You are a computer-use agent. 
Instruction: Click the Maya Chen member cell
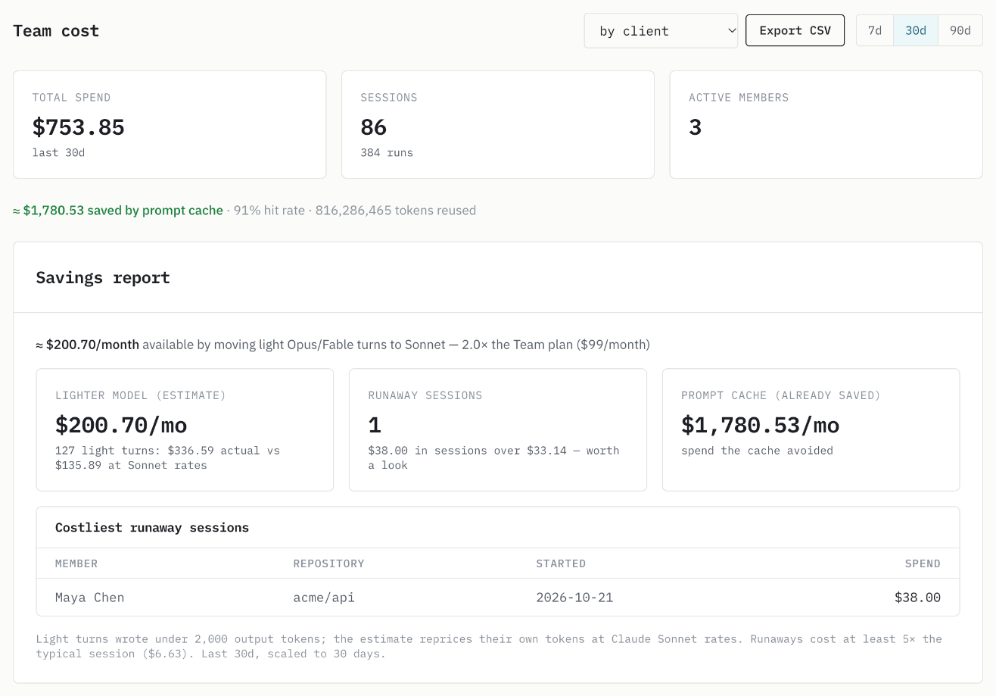point(89,598)
